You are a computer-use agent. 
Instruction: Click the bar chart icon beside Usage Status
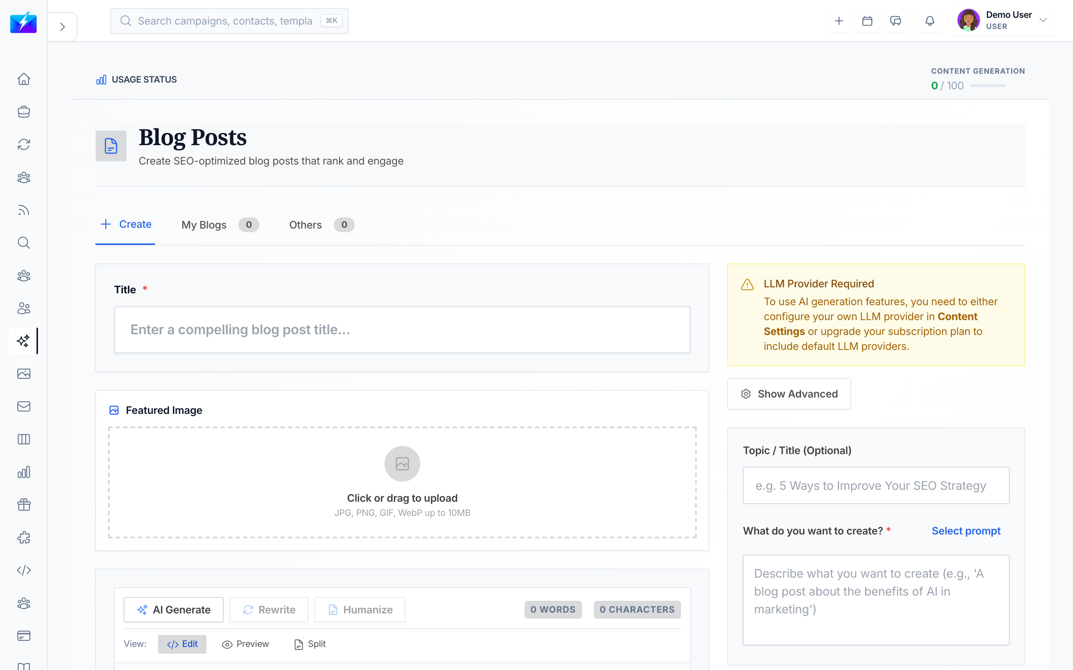(x=101, y=80)
